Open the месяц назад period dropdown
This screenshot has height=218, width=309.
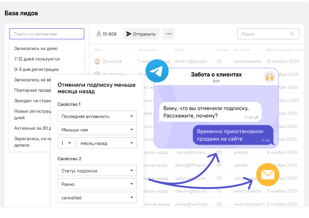107,143
